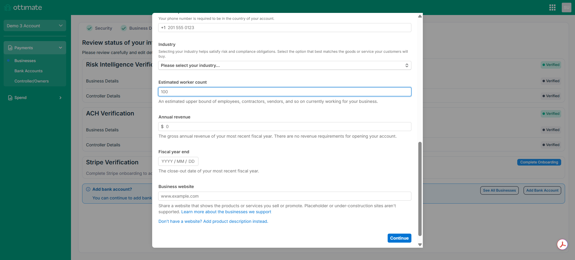Collapse the Payments sidebar section
Image resolution: width=575 pixels, height=260 pixels.
pos(35,48)
